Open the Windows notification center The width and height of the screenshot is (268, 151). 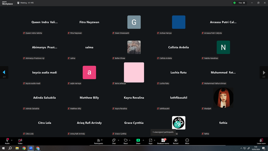(x=263, y=148)
